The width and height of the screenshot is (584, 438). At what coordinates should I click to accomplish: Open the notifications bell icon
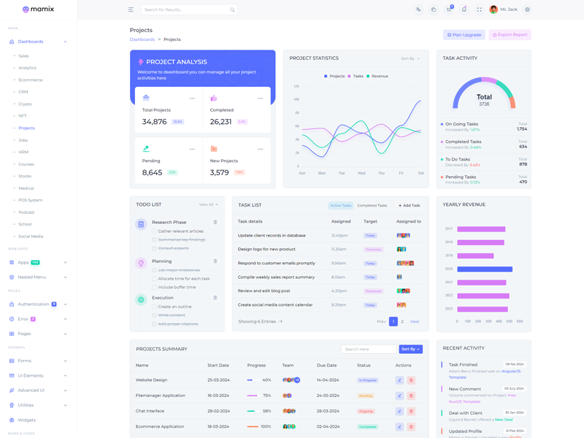click(464, 9)
